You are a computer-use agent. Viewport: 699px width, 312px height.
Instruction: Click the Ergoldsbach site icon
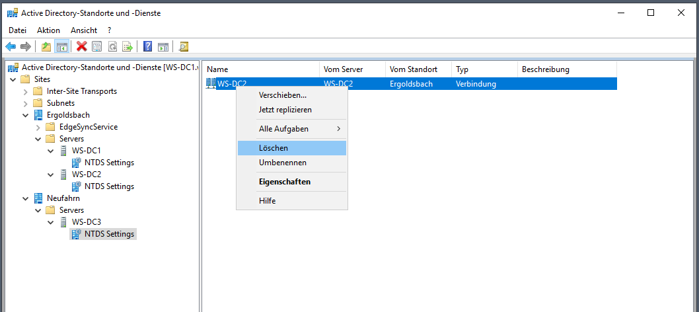coord(38,114)
